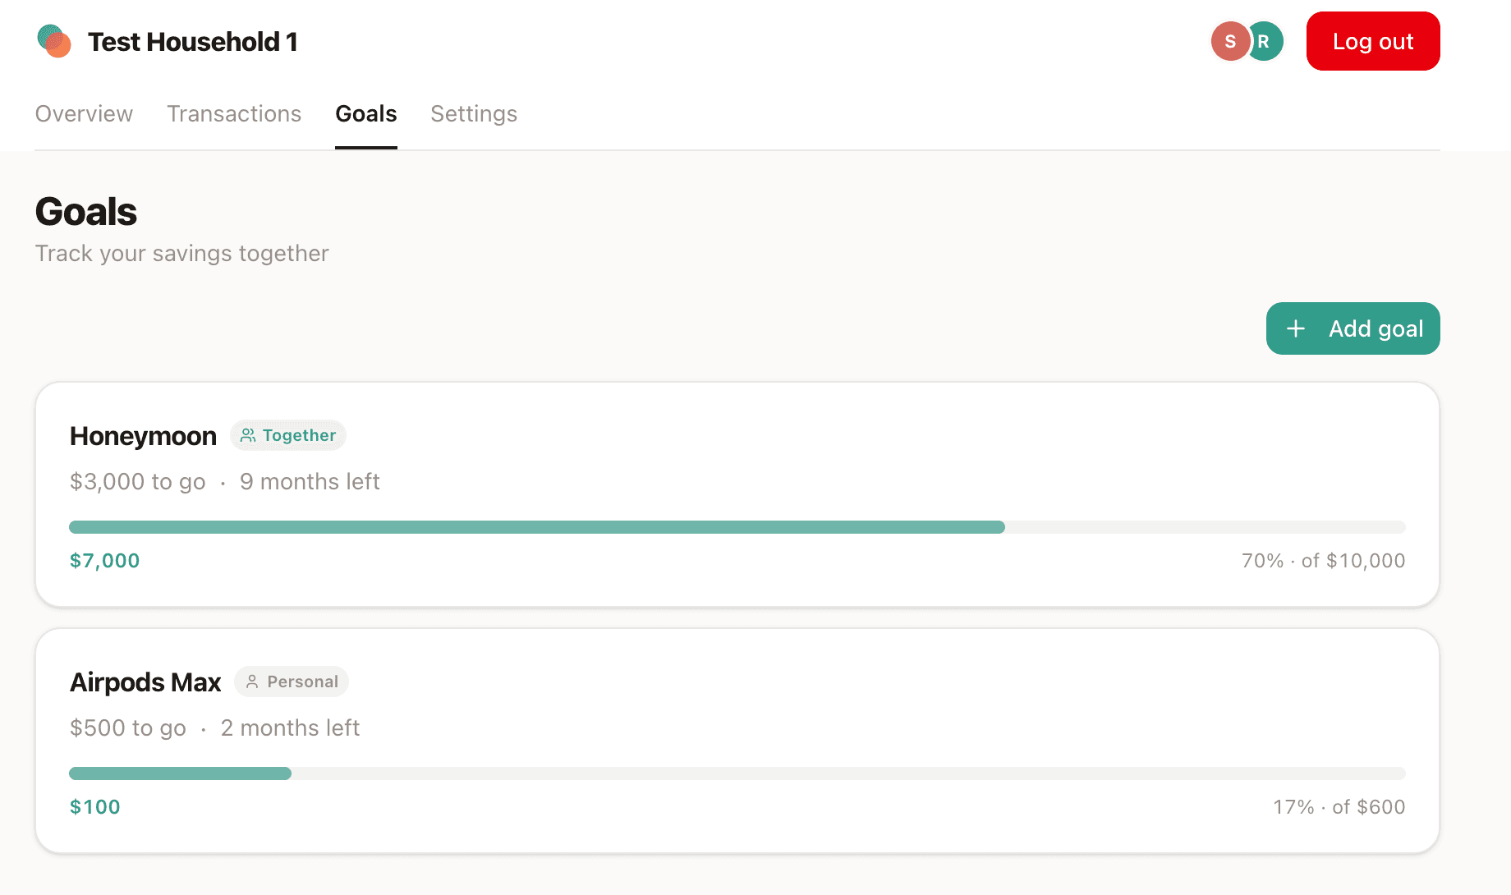Viewport: 1511px width, 895px height.
Task: Select the Goals tab
Action: tap(365, 114)
